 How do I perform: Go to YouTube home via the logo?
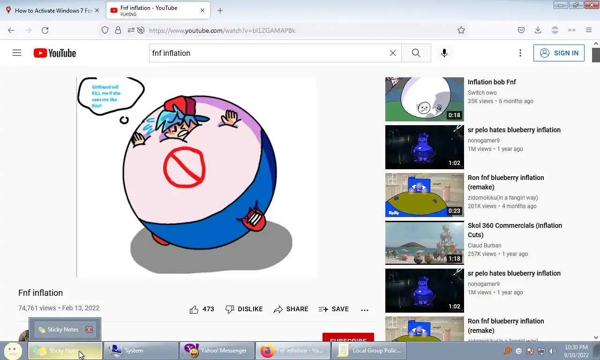coord(55,53)
